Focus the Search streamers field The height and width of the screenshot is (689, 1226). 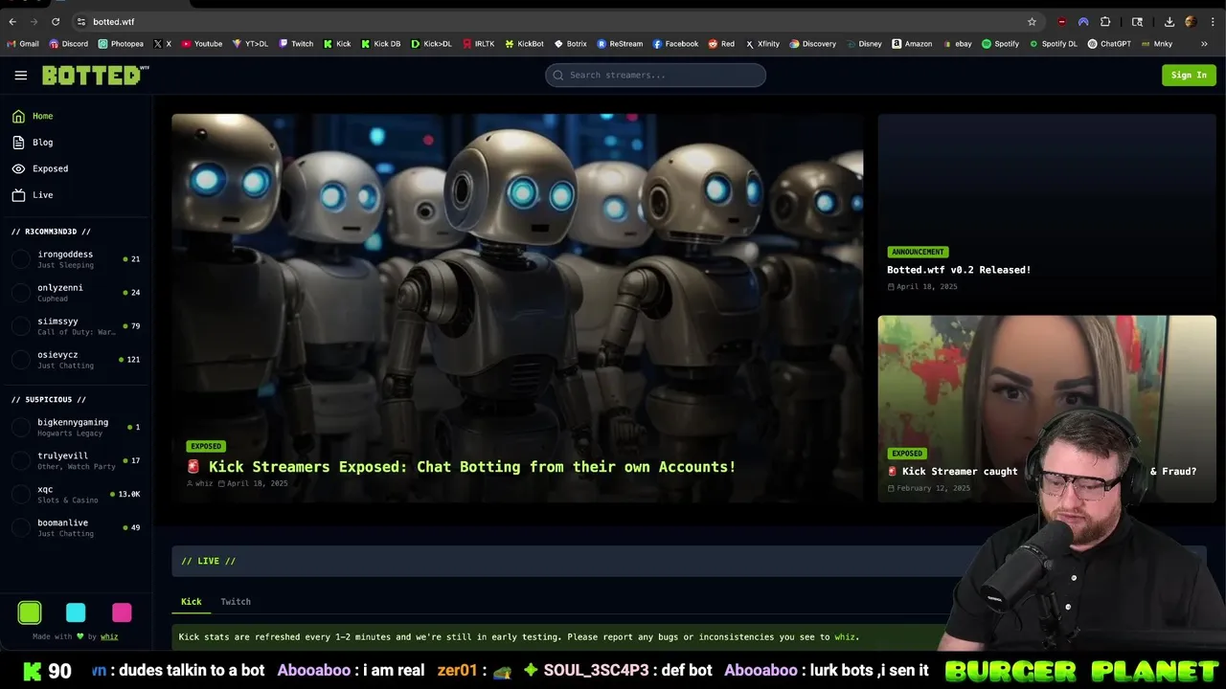pos(655,75)
